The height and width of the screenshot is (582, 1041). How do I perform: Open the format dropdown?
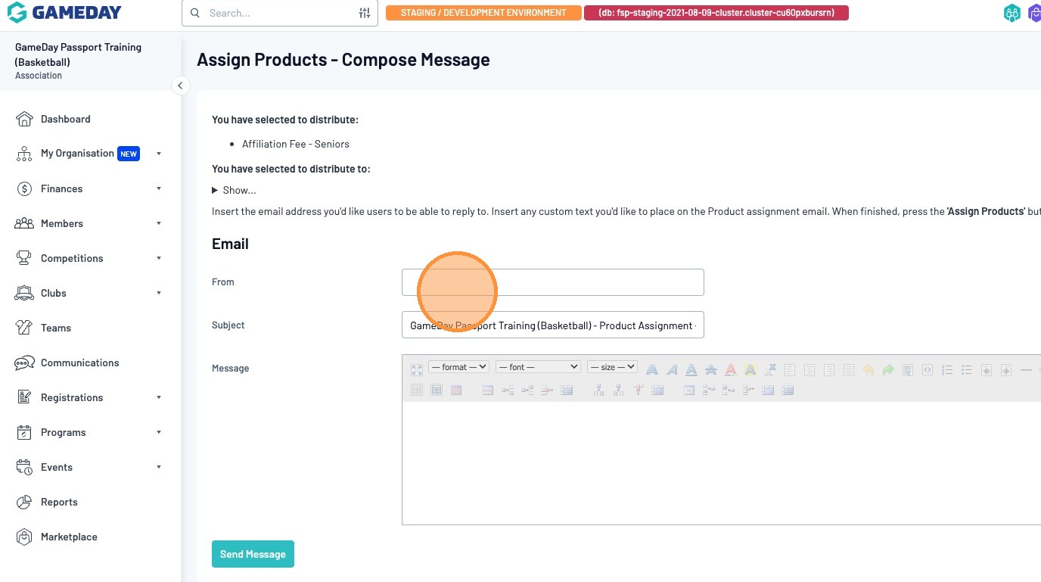pyautogui.click(x=458, y=367)
